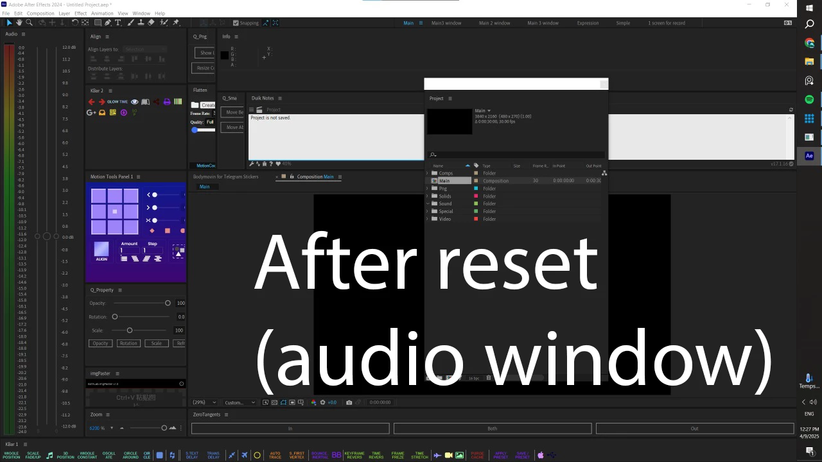Switch to the Main3 window workspace
The height and width of the screenshot is (462, 822).
click(446, 23)
